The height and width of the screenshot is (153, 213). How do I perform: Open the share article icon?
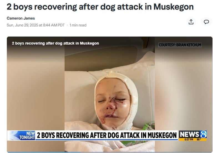pos(191,22)
